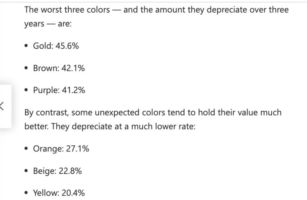The width and height of the screenshot is (307, 200).
Task: Click the bullet point before Orange
Action: coord(26,149)
